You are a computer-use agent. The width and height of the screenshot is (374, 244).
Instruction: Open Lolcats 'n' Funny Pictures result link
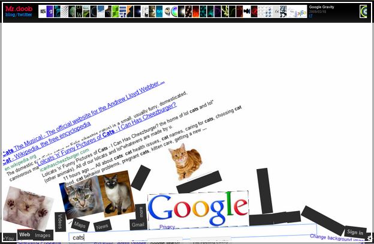(107, 134)
